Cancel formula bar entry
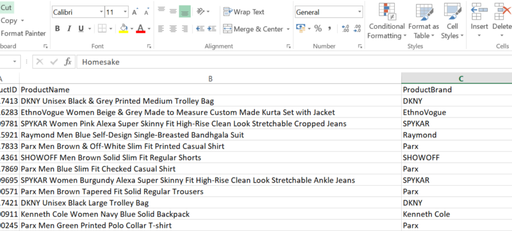This screenshot has width=512, height=231. [x=40, y=62]
